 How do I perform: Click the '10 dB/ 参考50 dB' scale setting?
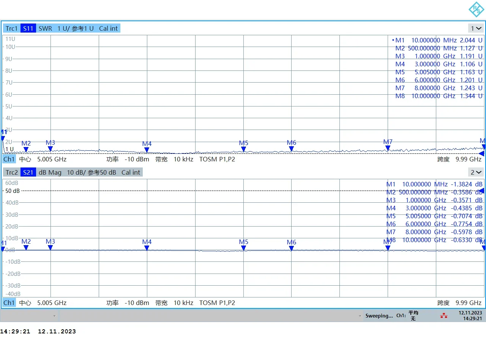pos(92,172)
